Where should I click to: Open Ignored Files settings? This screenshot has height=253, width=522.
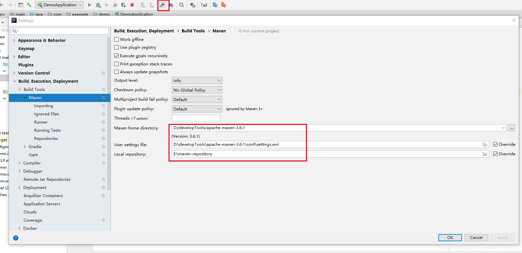click(47, 114)
